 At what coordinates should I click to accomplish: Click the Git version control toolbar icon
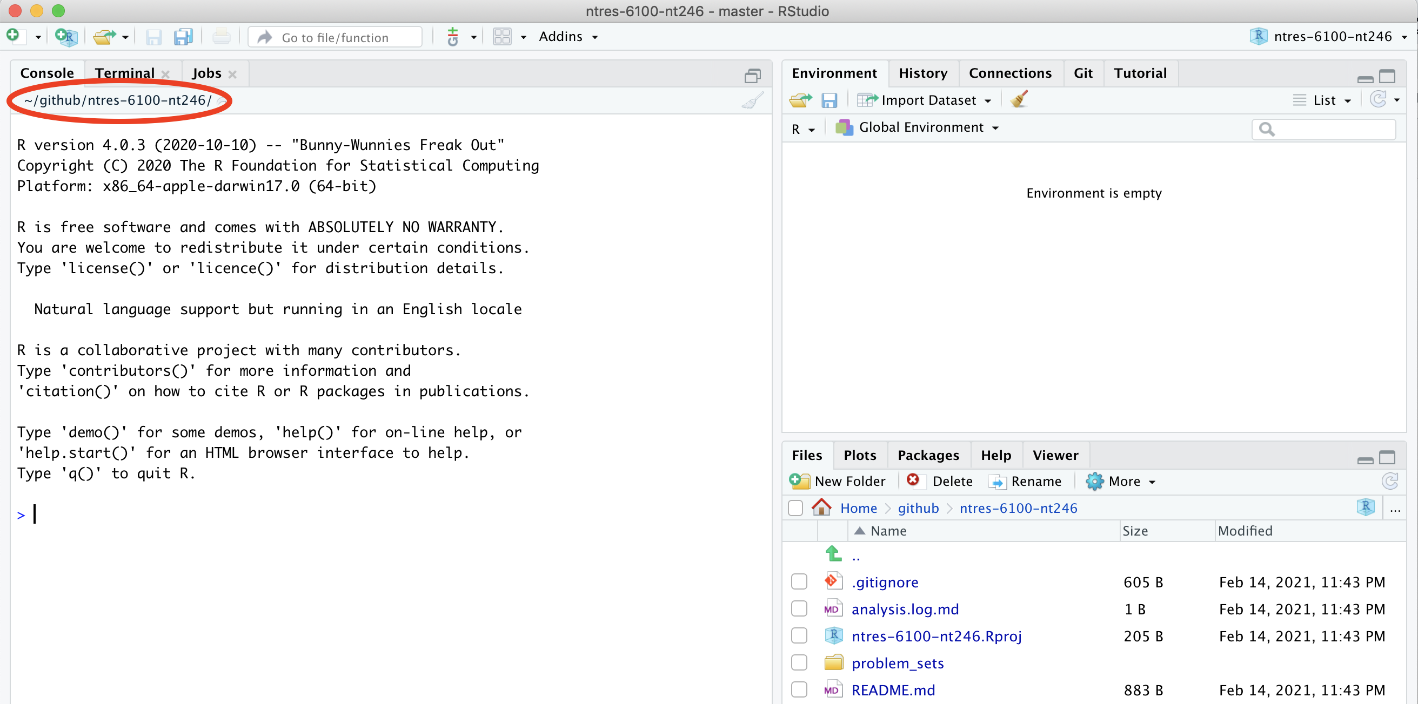click(453, 37)
